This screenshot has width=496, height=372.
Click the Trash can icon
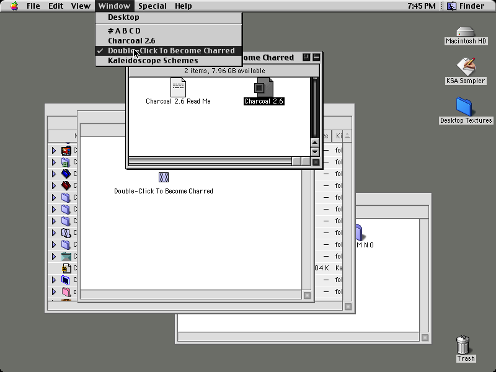coord(463,345)
